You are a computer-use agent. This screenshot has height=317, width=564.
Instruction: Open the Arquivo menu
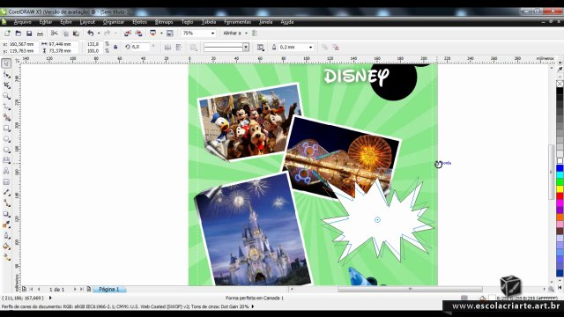(22, 22)
